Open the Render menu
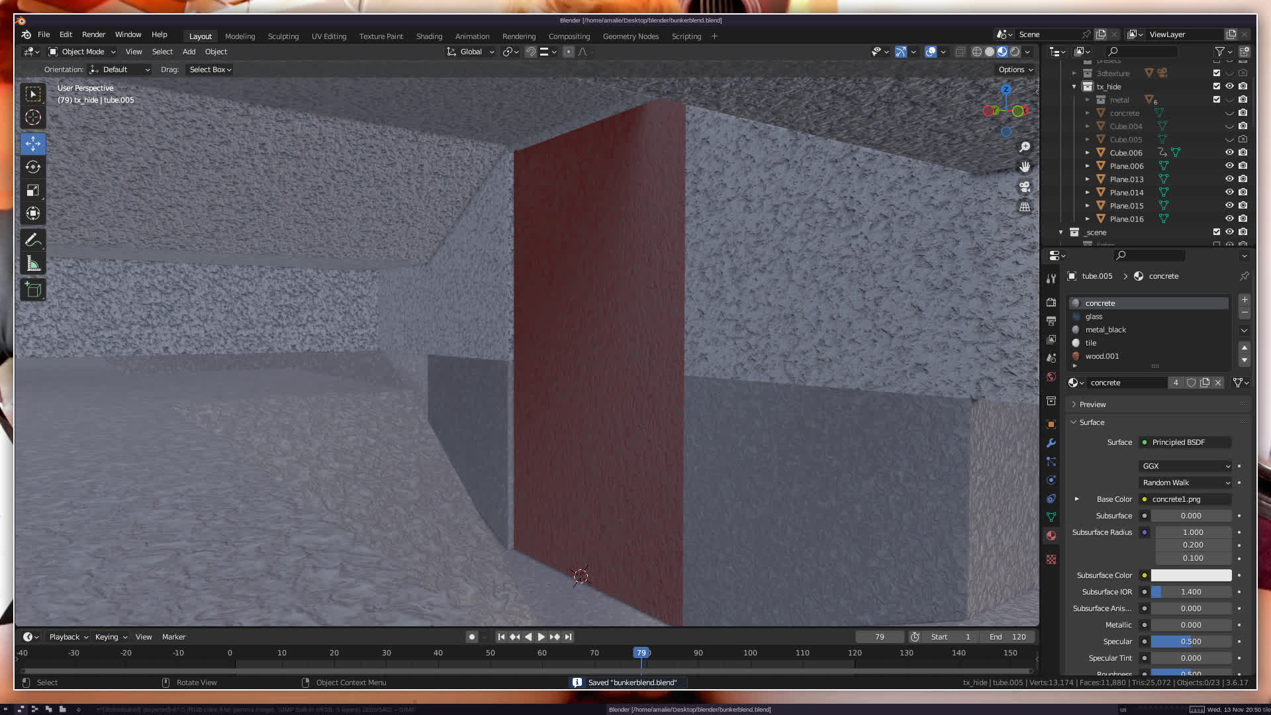This screenshot has height=715, width=1271. point(93,34)
